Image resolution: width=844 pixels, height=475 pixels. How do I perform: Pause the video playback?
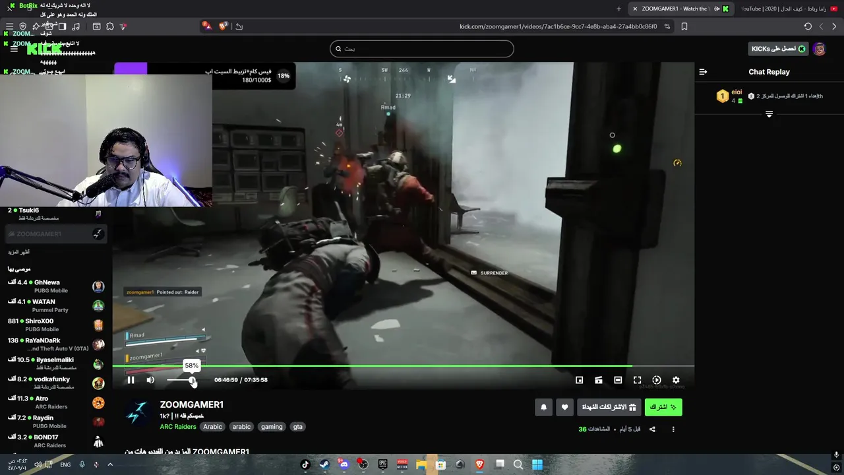[131, 380]
